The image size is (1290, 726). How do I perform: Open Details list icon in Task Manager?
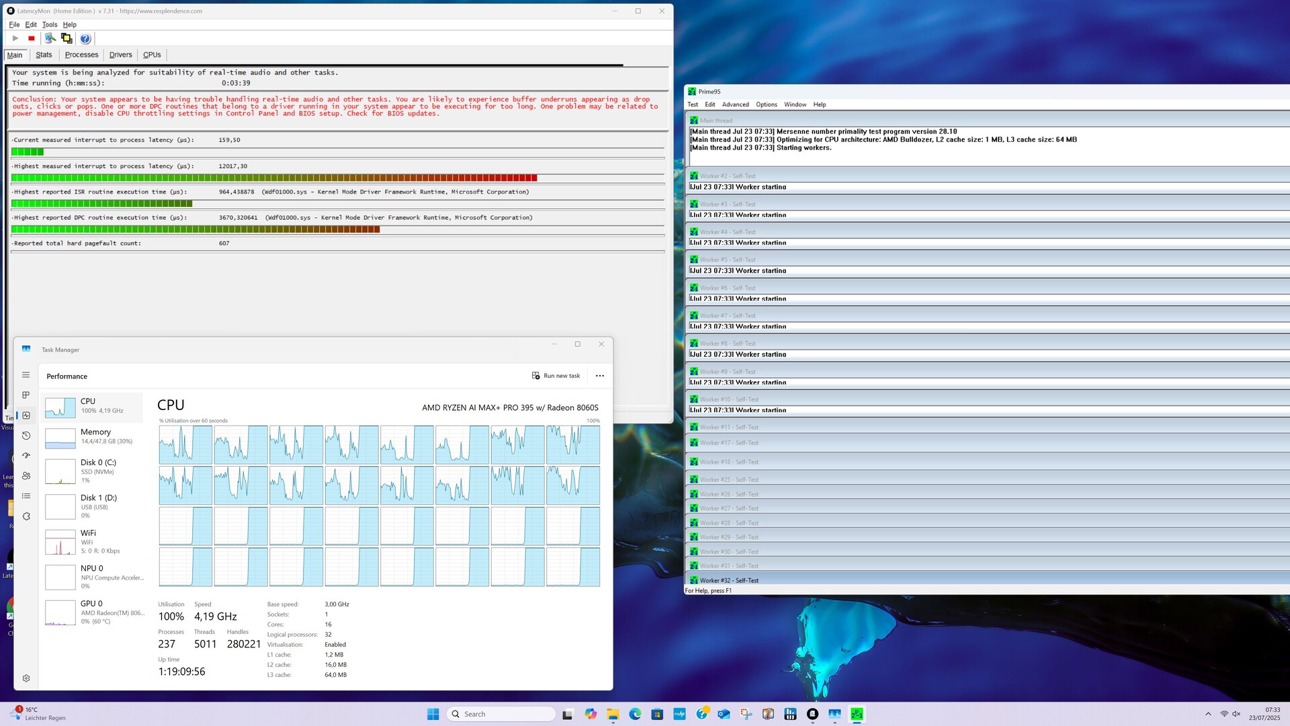point(26,496)
